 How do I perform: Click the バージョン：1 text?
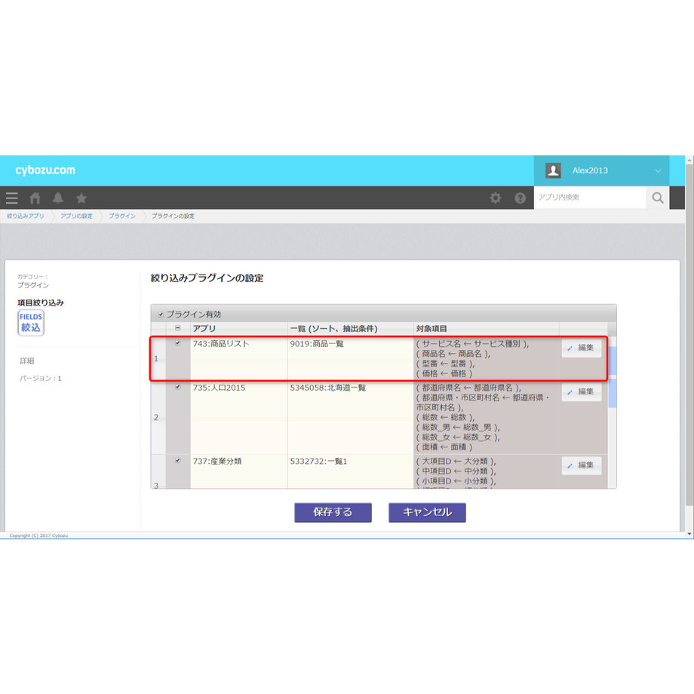coord(40,379)
